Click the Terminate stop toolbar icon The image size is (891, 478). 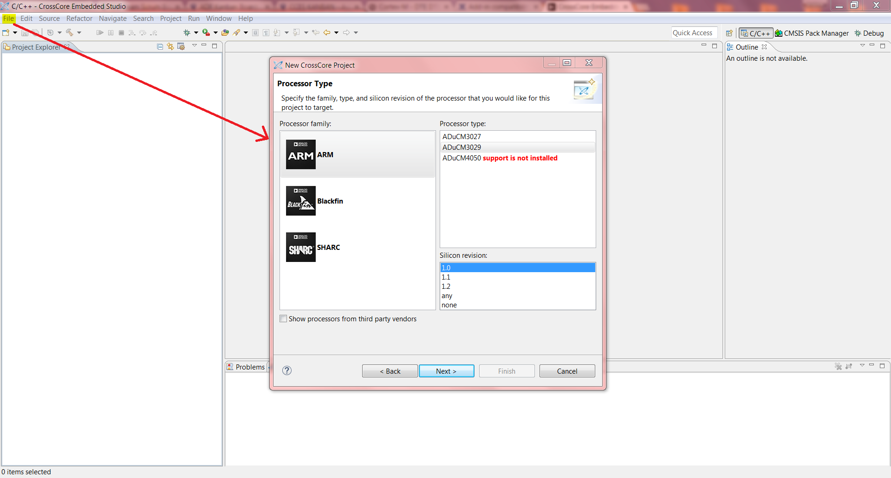pyautogui.click(x=121, y=32)
